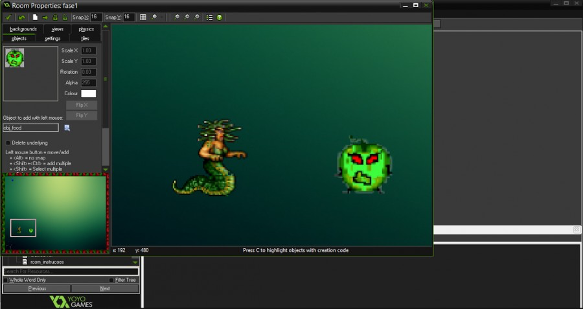The height and width of the screenshot is (309, 583).
Task: Click the "Press C to highlight objects" status text
Action: click(295, 251)
